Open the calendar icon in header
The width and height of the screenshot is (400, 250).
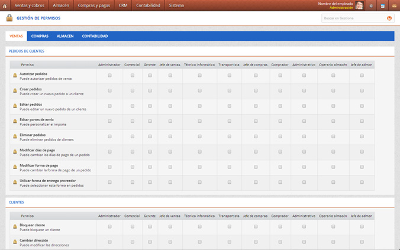click(x=382, y=5)
